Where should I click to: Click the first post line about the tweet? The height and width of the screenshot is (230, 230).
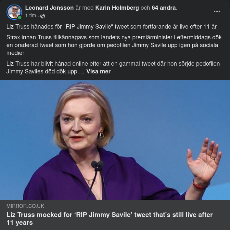point(111,27)
